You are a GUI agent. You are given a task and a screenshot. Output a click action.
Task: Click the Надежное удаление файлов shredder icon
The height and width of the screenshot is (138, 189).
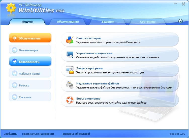70,85
